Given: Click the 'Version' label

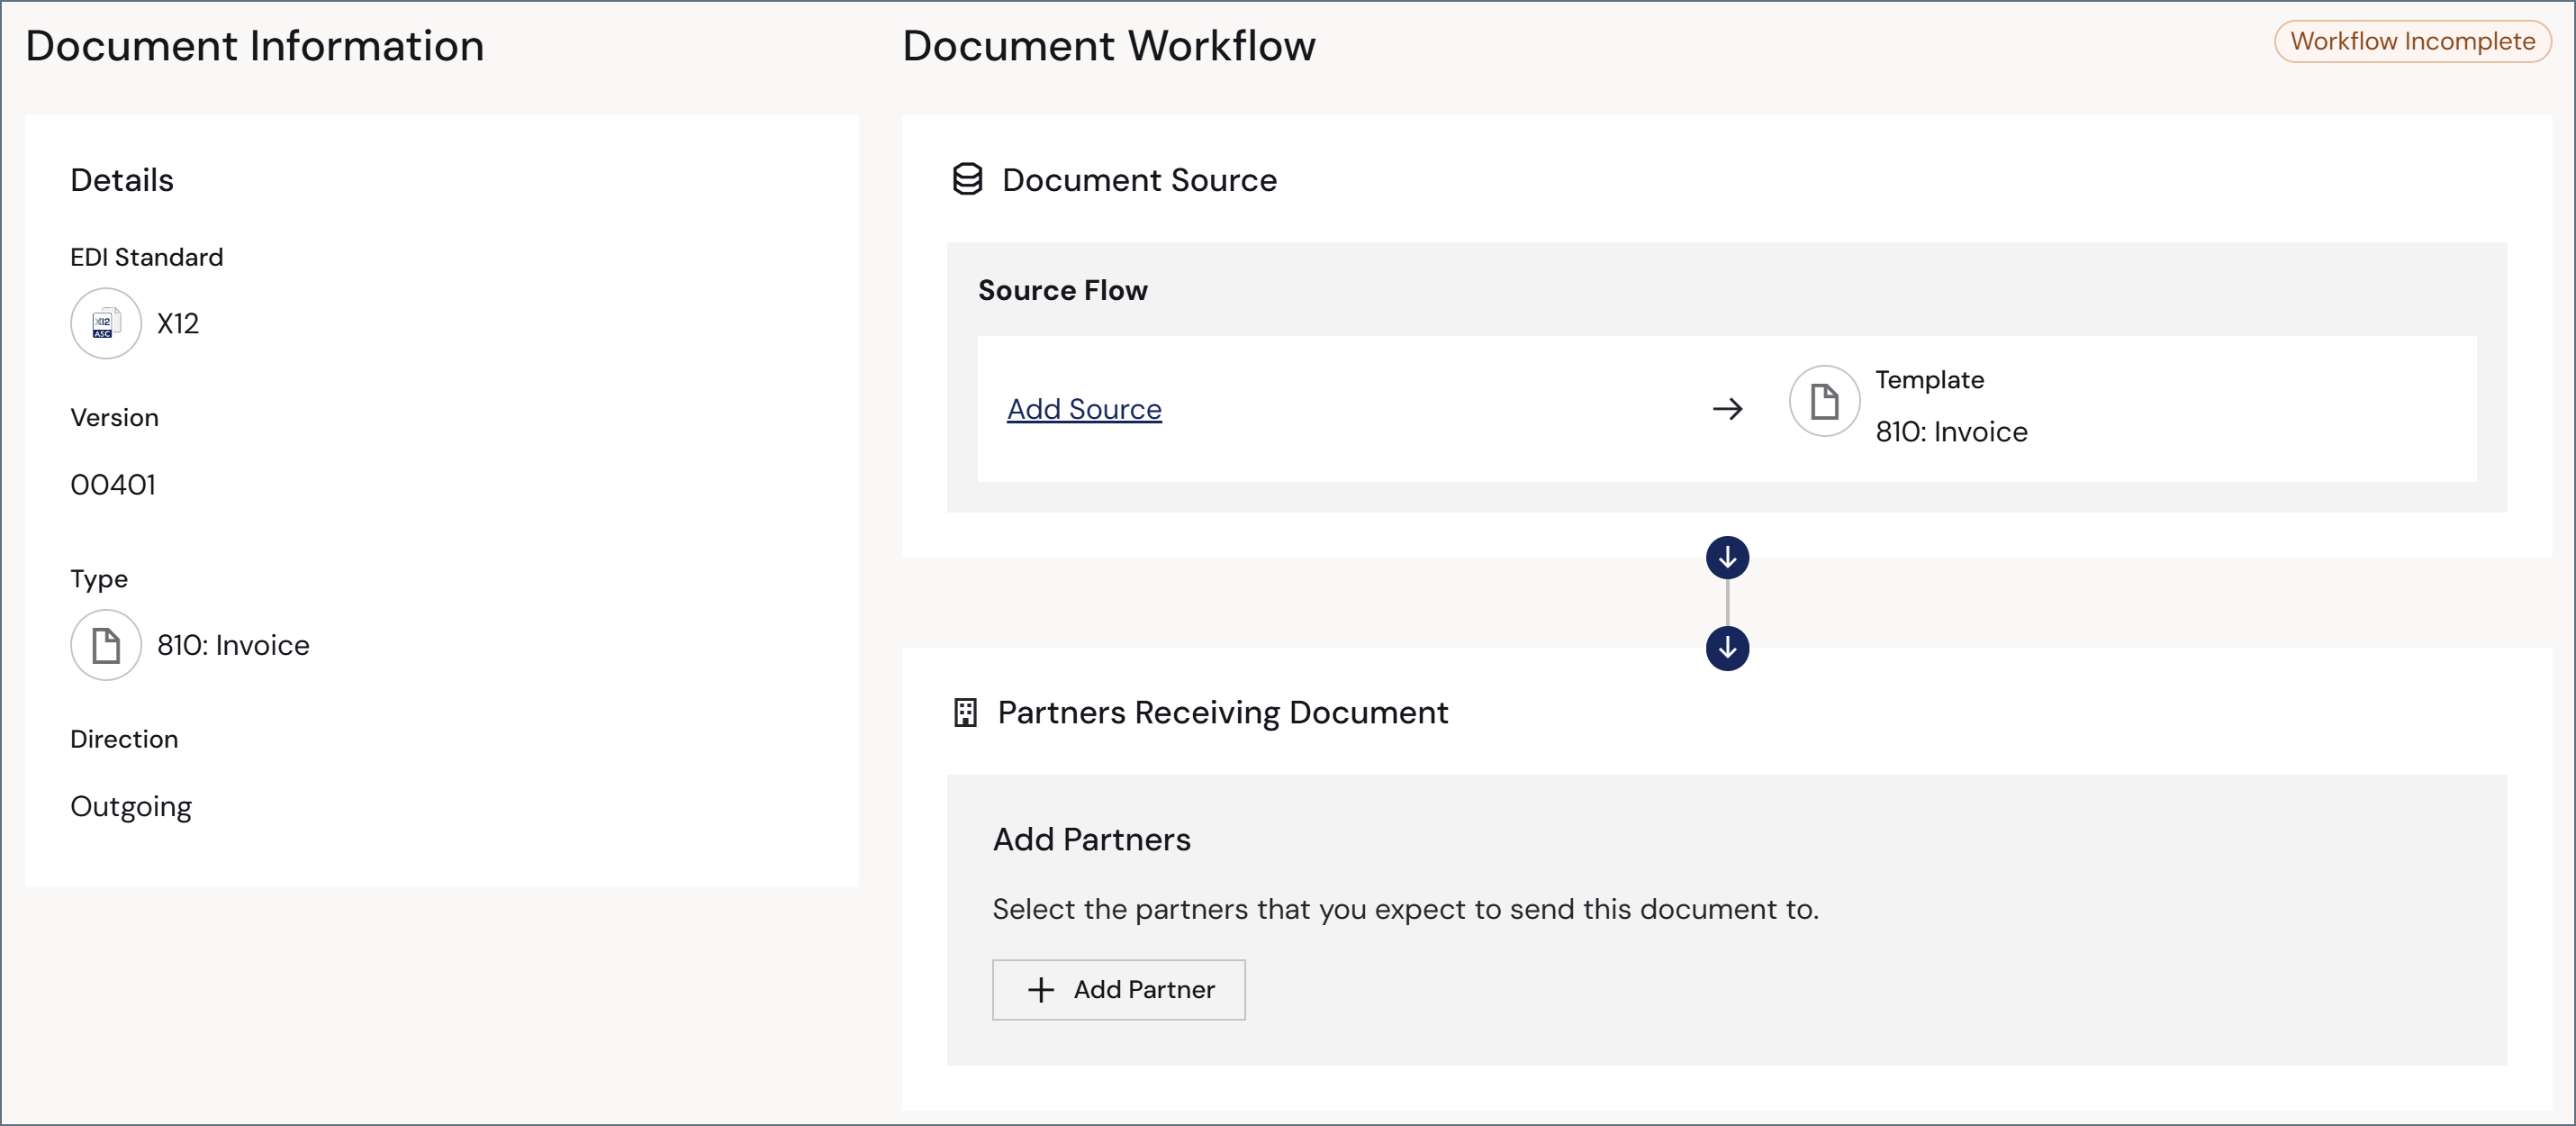Looking at the screenshot, I should pyautogui.click(x=114, y=417).
